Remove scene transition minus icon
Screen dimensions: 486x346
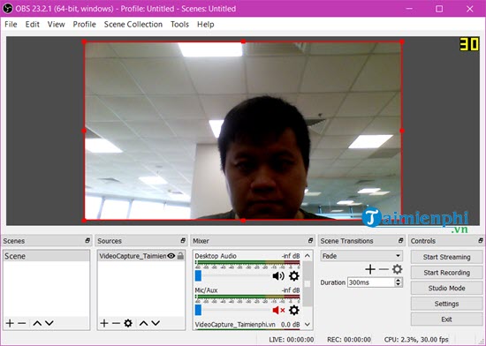pyautogui.click(x=383, y=269)
